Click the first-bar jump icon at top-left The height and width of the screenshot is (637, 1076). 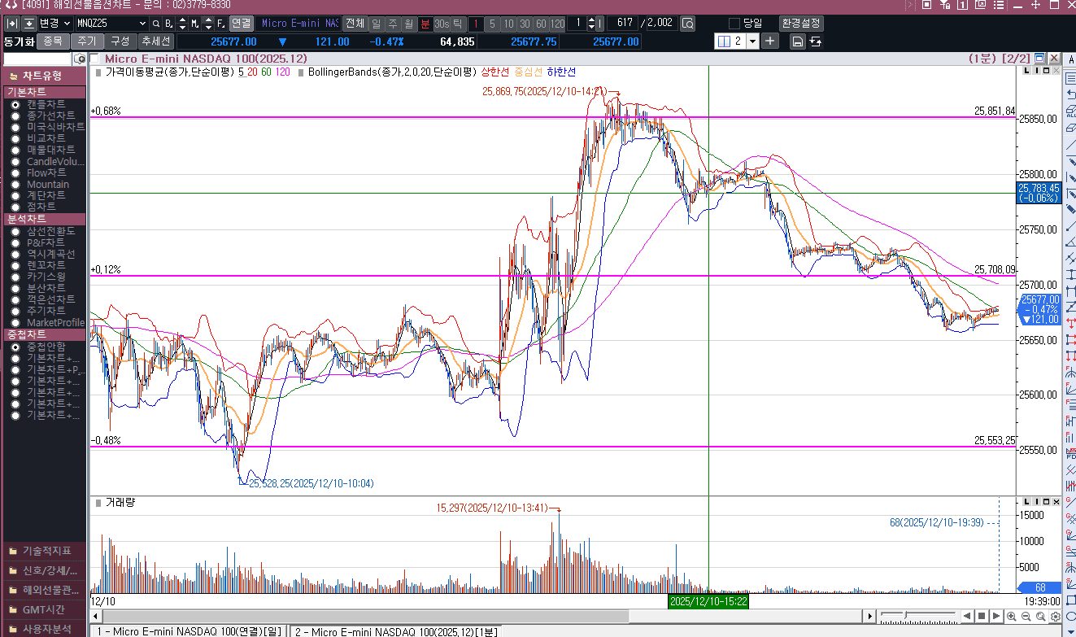click(11, 24)
